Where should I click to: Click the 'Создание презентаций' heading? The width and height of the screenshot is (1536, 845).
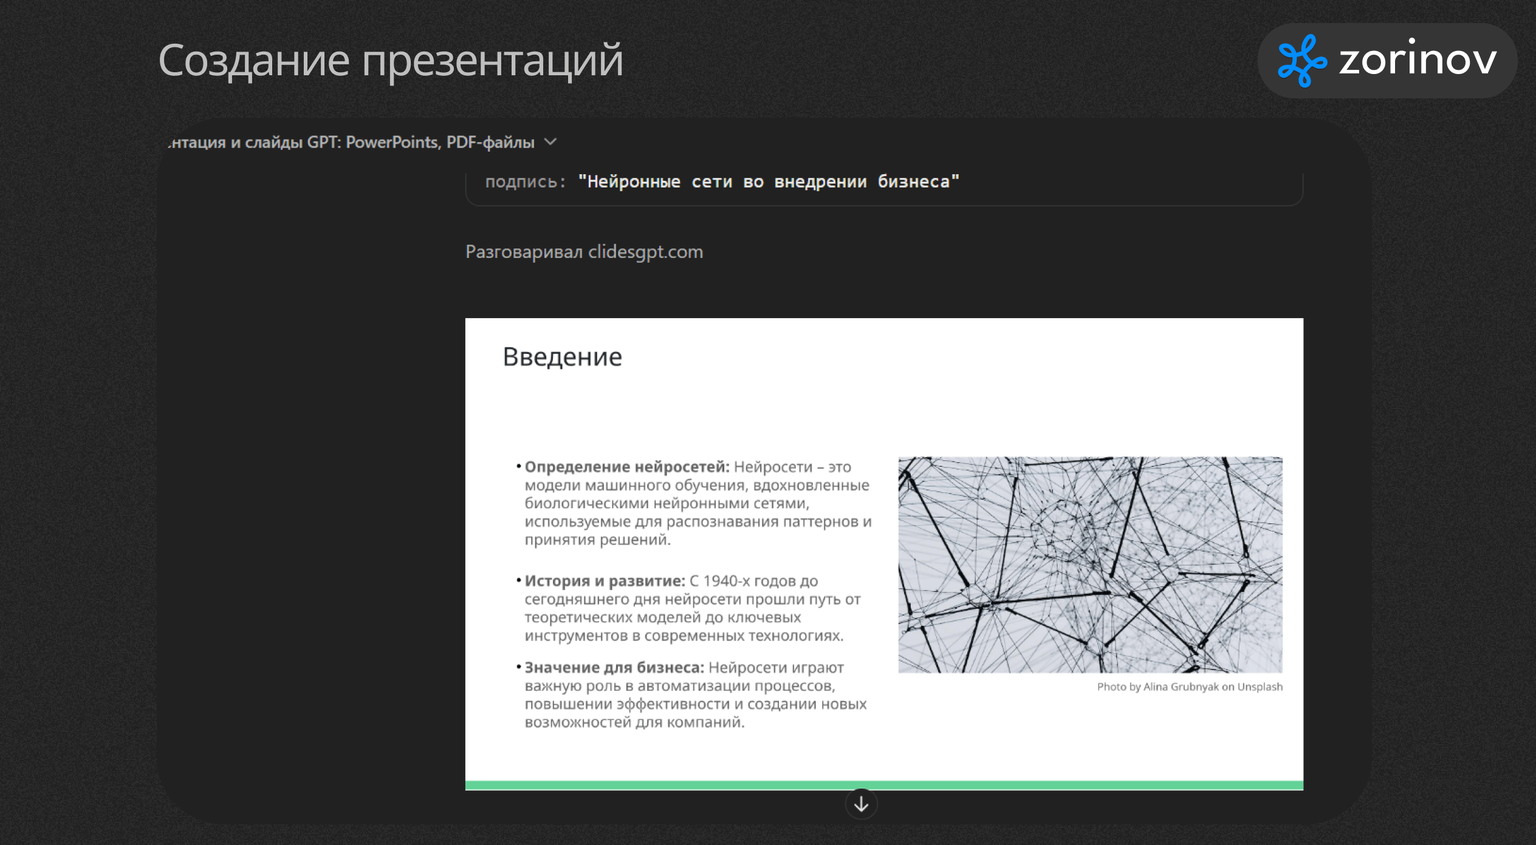click(x=391, y=61)
